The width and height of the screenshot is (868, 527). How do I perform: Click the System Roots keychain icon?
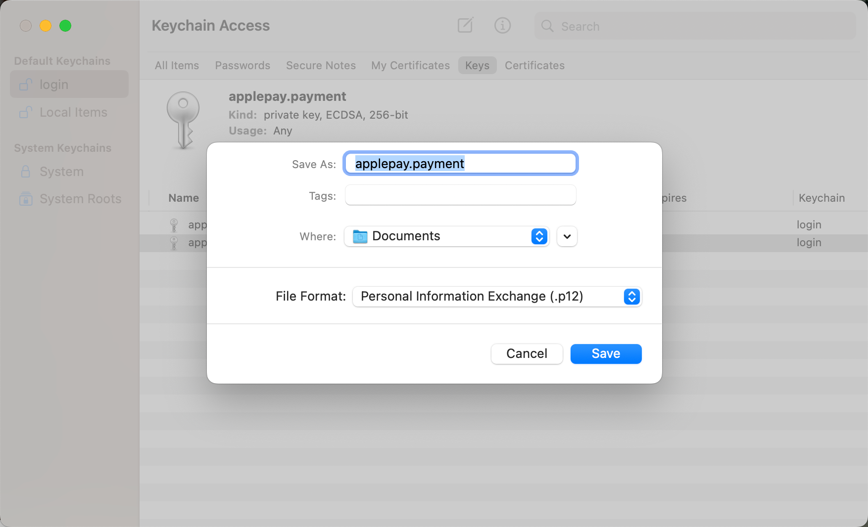point(26,199)
